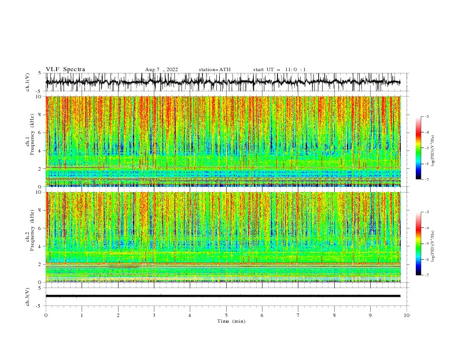Click time axis tick label "3"
Viewport: 458px width, 354px height.
click(154, 315)
